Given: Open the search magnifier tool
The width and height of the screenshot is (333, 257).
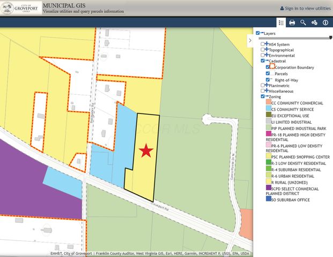Looking at the screenshot, I should click(x=304, y=22).
